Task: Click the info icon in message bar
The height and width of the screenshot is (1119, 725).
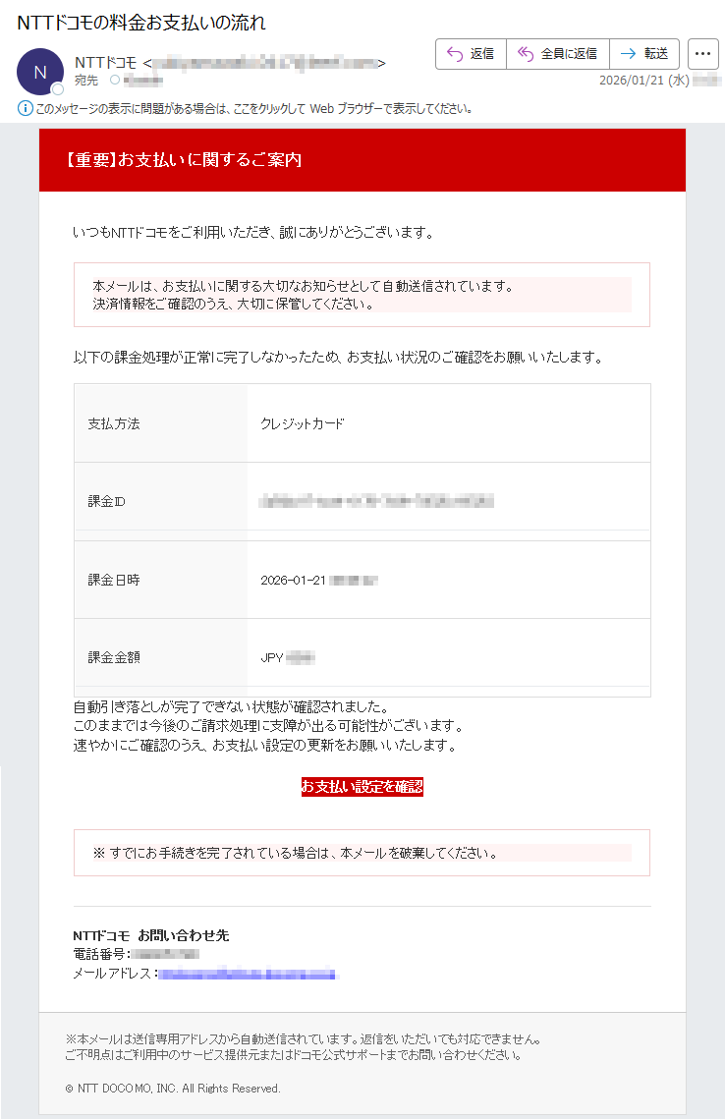Action: 25,108
